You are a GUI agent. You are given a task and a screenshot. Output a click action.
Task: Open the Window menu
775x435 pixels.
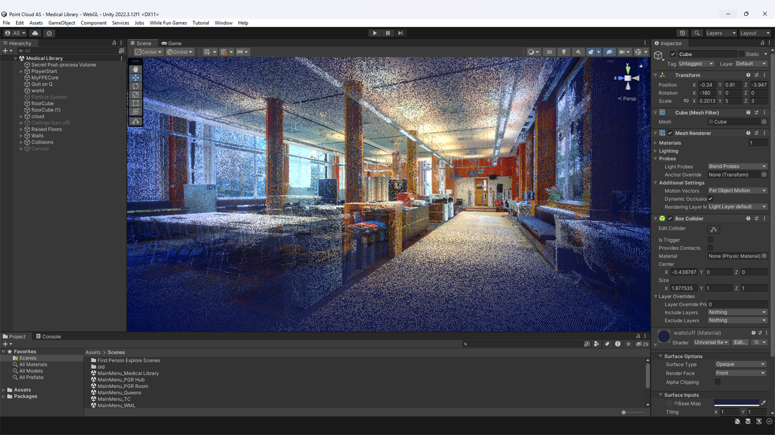point(223,23)
